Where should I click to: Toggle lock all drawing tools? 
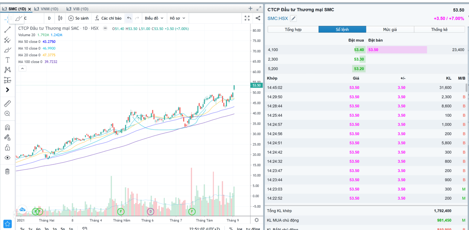click(7, 148)
